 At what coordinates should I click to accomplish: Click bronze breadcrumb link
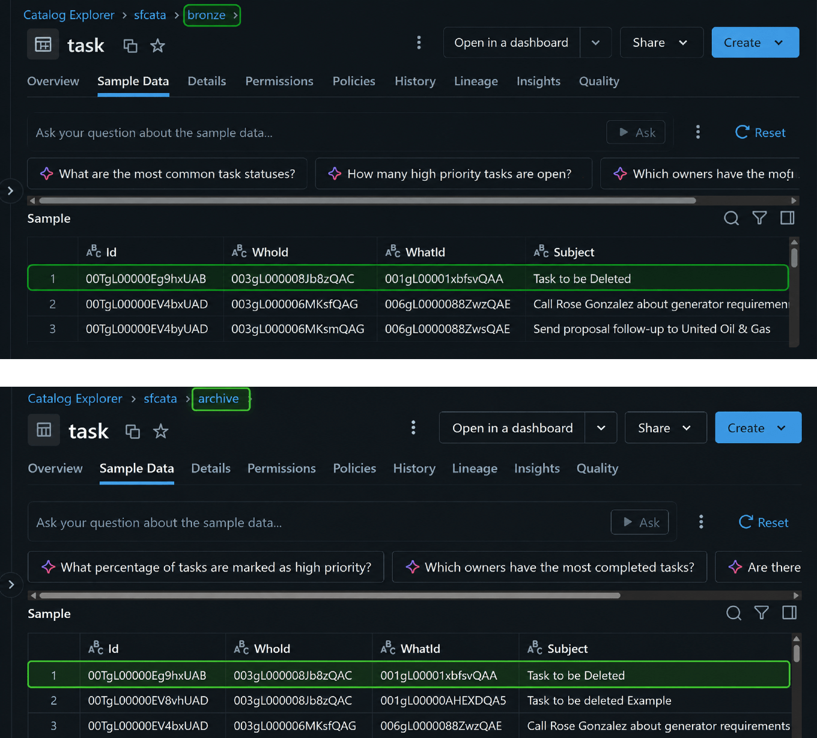(x=207, y=15)
